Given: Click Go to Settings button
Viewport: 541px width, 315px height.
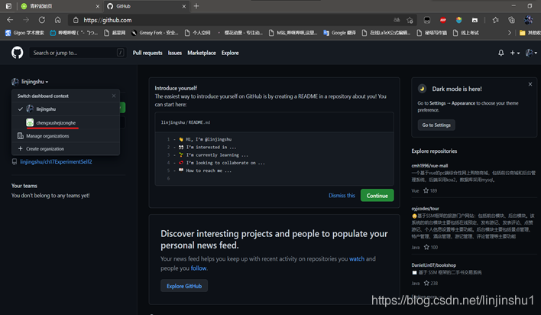Looking at the screenshot, I should 436,125.
